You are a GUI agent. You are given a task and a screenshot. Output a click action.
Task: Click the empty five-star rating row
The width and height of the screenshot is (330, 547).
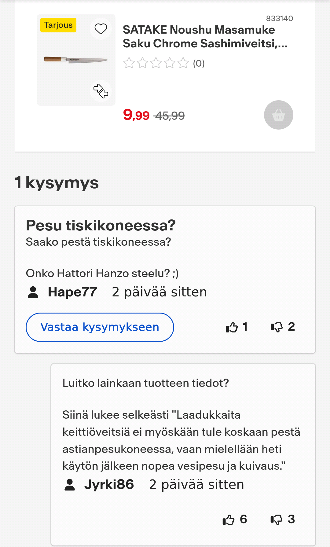(x=156, y=63)
